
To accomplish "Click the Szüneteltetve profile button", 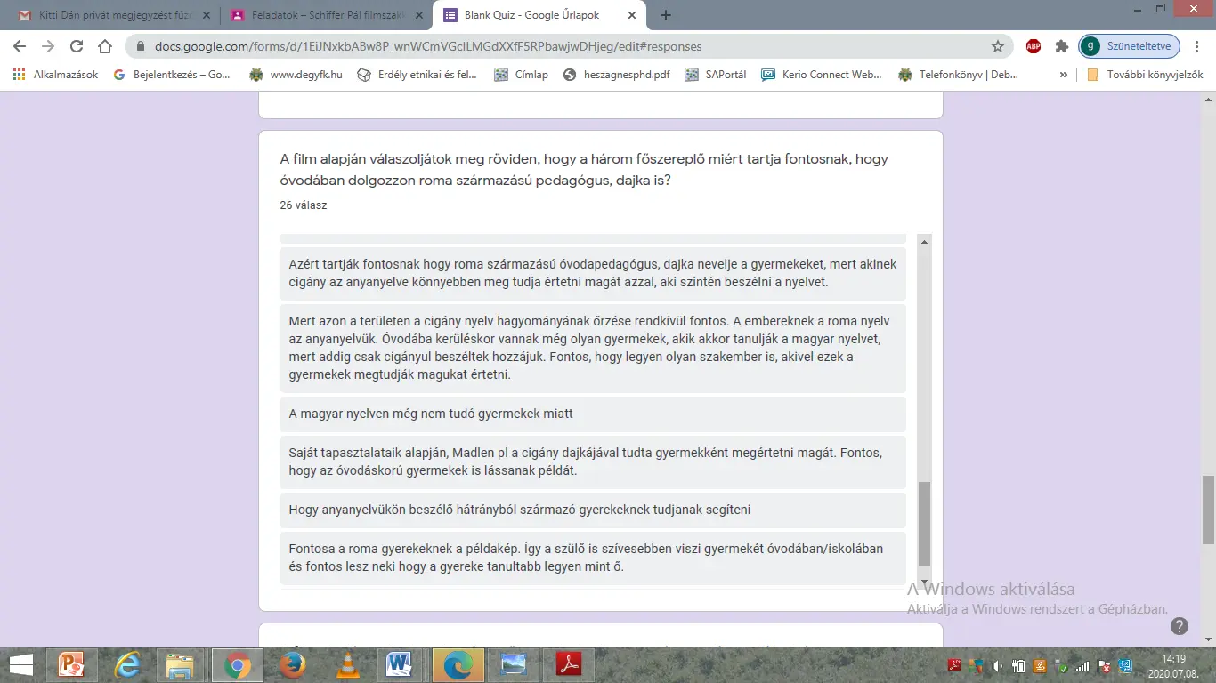I will click(x=1130, y=46).
